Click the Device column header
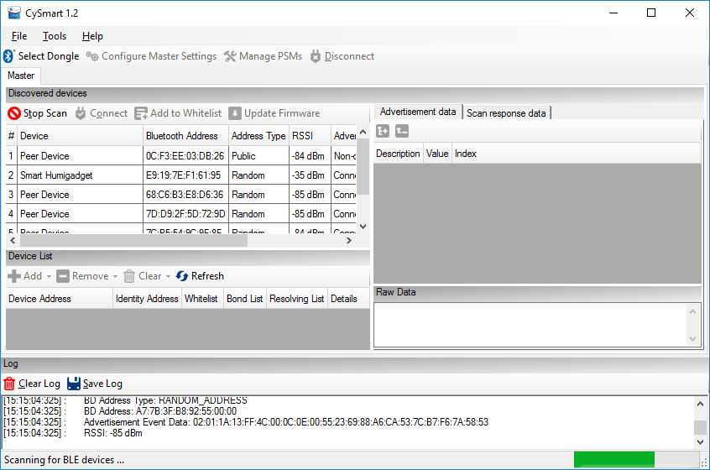 point(80,136)
